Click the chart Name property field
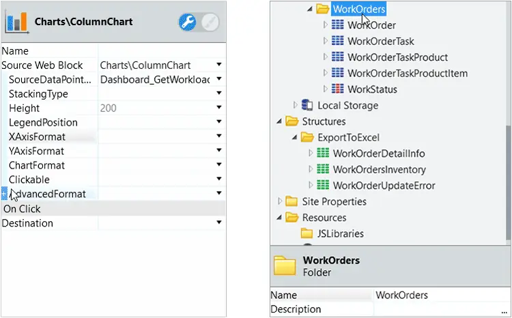Image resolution: width=512 pixels, height=318 pixels. pyautogui.click(x=162, y=51)
